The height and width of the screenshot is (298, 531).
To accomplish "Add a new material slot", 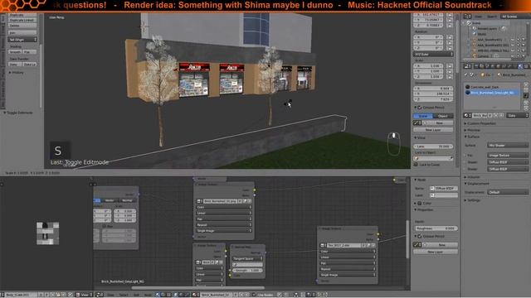I will (526, 84).
